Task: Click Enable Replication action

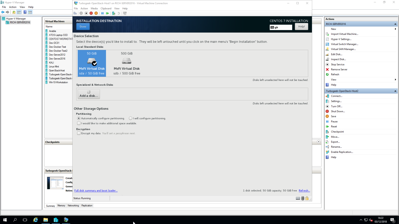Action: point(342,152)
